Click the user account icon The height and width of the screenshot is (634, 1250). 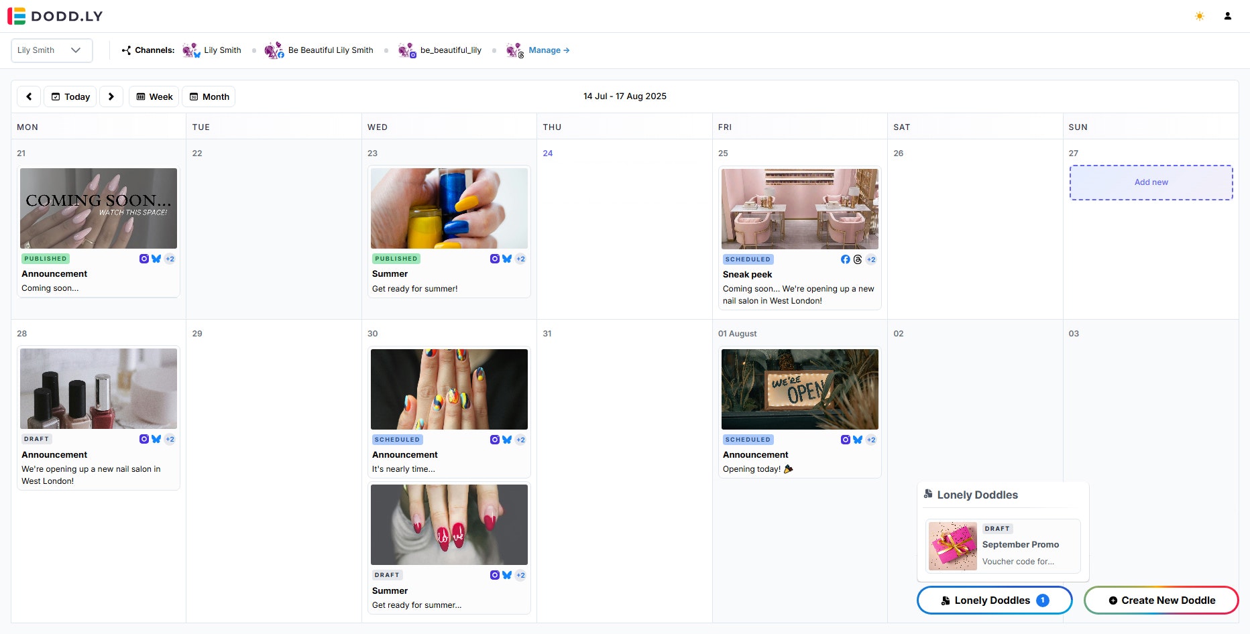(x=1228, y=15)
